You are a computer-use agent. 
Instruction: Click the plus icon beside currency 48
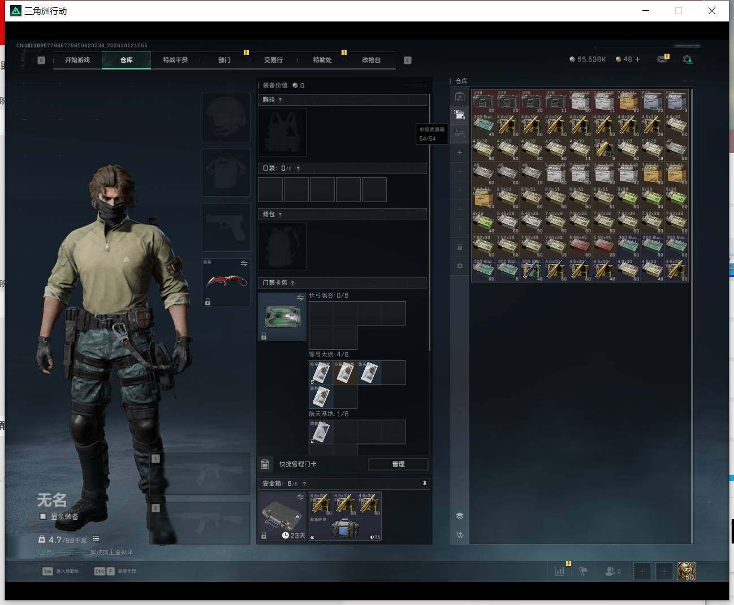638,59
